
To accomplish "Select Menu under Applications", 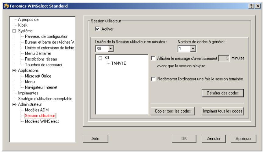I will coord(30,82).
